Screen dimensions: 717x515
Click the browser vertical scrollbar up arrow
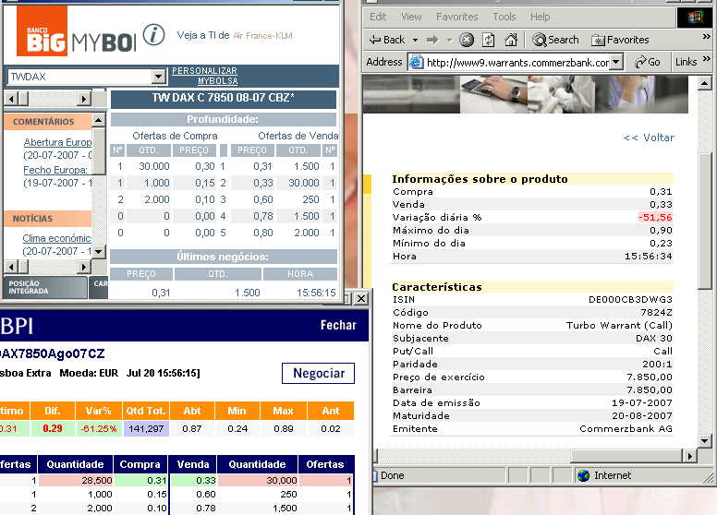pos(704,83)
